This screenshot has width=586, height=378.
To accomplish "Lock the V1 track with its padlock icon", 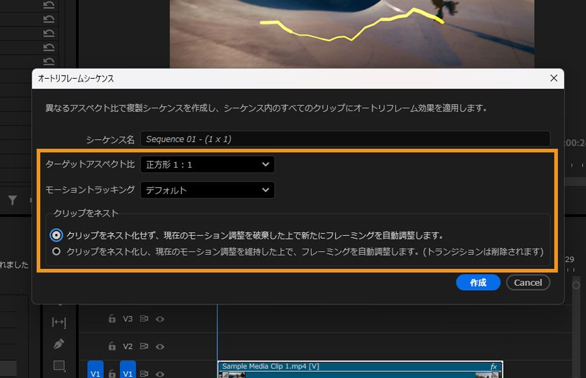I will tap(112, 373).
